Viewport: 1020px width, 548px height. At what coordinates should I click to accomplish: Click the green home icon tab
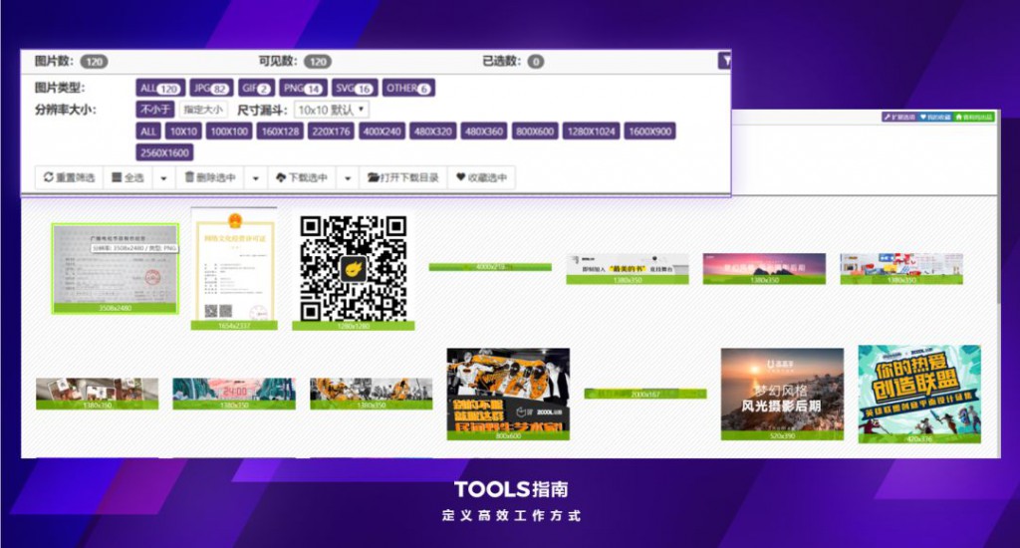[974, 118]
